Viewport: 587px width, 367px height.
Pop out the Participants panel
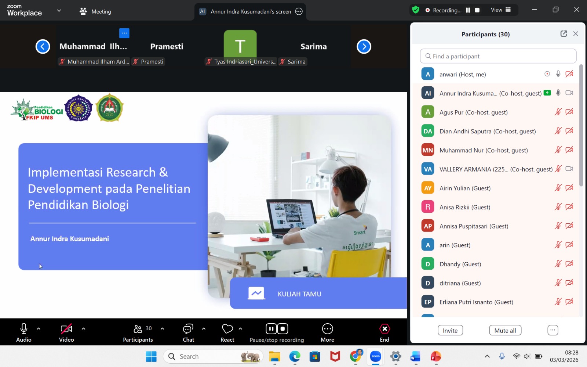(x=564, y=34)
